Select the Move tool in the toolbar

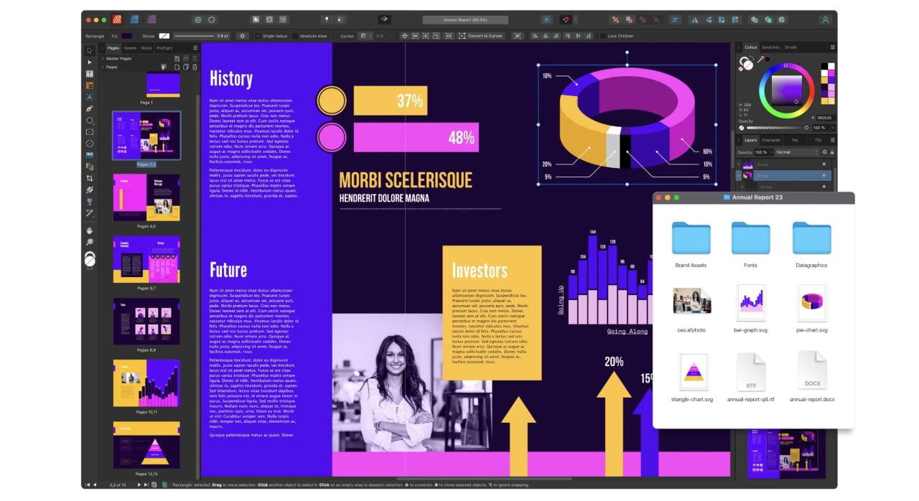pyautogui.click(x=89, y=49)
